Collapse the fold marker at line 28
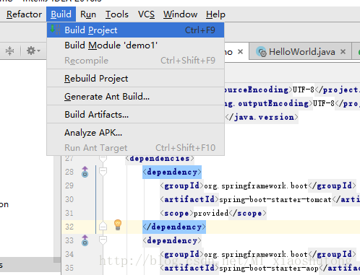The width and height of the screenshot is (360, 275). tap(103, 172)
